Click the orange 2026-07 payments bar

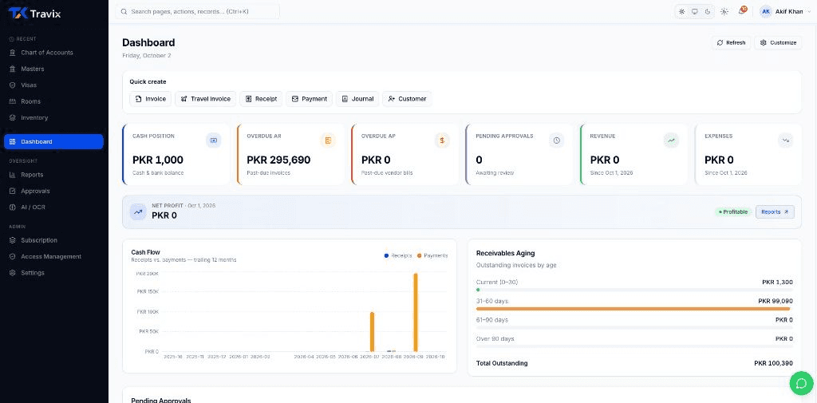(x=372, y=331)
